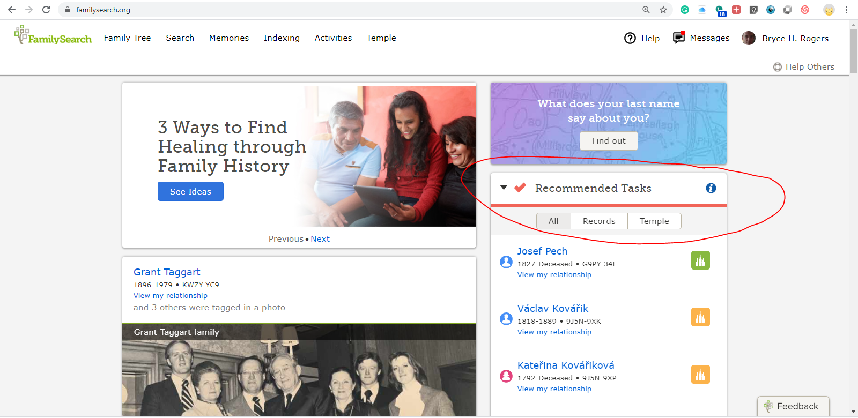
Task: Click the zoom magnifier icon in address bar
Action: pyautogui.click(x=646, y=10)
